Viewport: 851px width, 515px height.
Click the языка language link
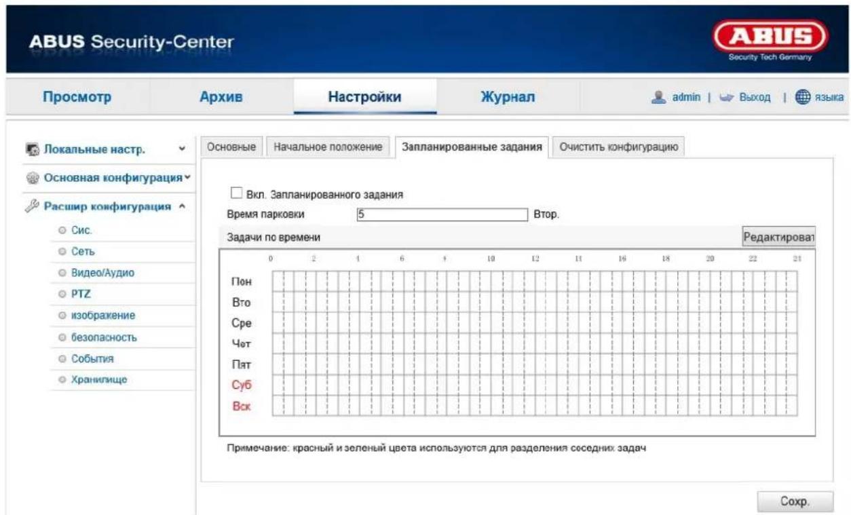coord(829,98)
